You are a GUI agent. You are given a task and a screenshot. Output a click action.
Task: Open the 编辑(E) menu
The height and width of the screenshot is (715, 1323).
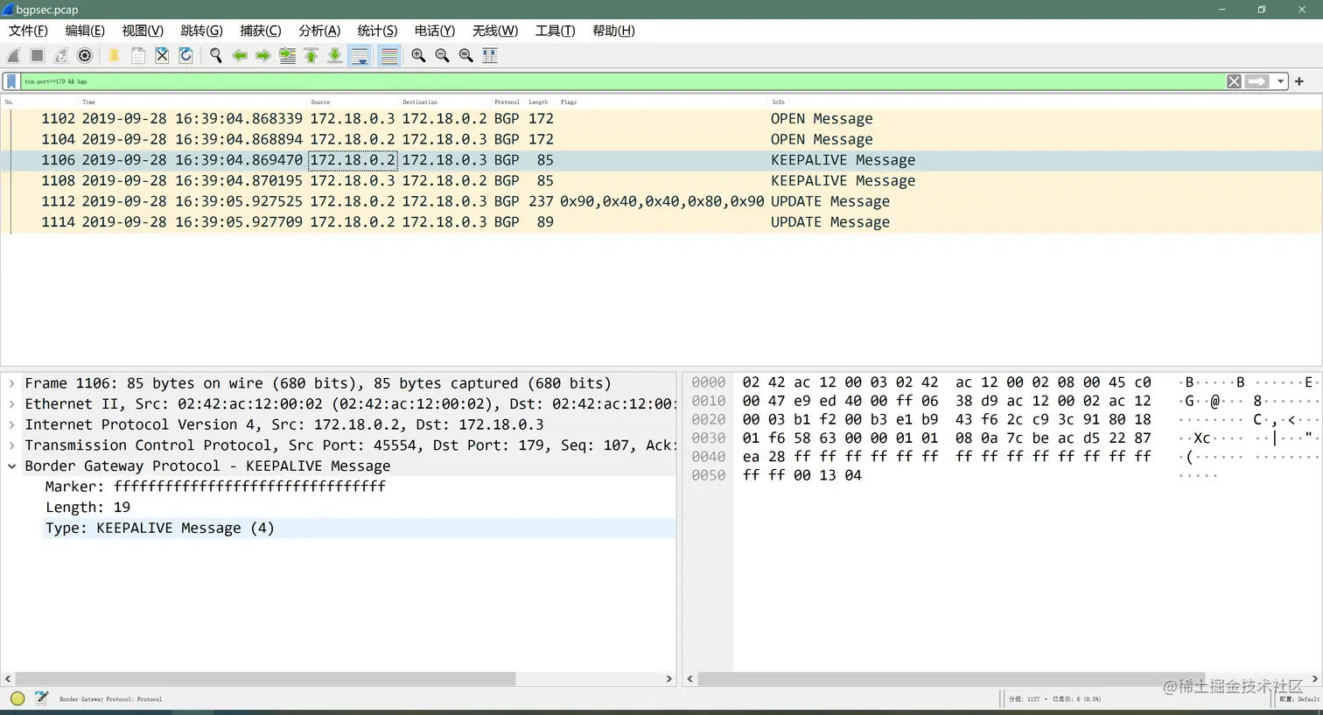pos(85,31)
